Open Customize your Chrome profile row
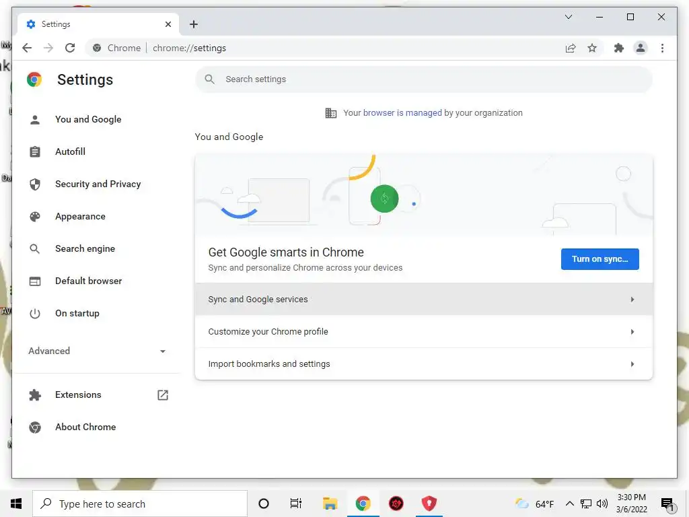 424,331
